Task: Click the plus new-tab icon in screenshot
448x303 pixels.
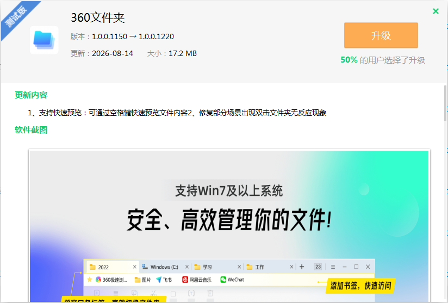Action: (x=302, y=267)
